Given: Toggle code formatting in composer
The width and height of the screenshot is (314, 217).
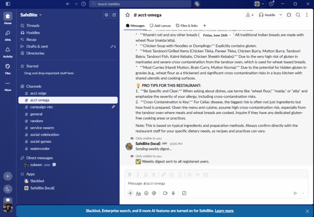Looking at the screenshot, I should [198, 174].
